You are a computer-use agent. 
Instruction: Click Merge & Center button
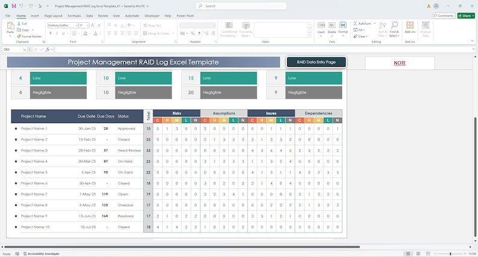point(156,34)
